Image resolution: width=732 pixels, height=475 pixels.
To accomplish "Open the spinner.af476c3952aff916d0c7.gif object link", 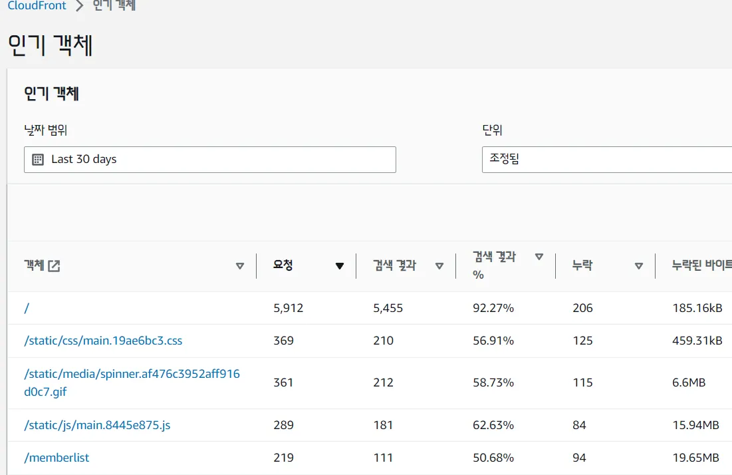I will pos(132,383).
